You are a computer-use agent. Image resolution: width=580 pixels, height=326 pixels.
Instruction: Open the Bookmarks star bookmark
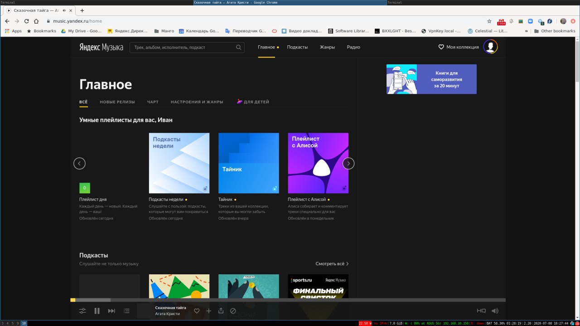coord(41,31)
